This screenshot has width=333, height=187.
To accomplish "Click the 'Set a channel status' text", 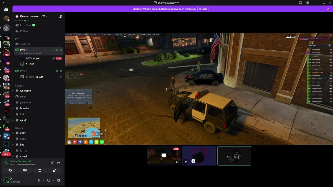I will point(29,53).
